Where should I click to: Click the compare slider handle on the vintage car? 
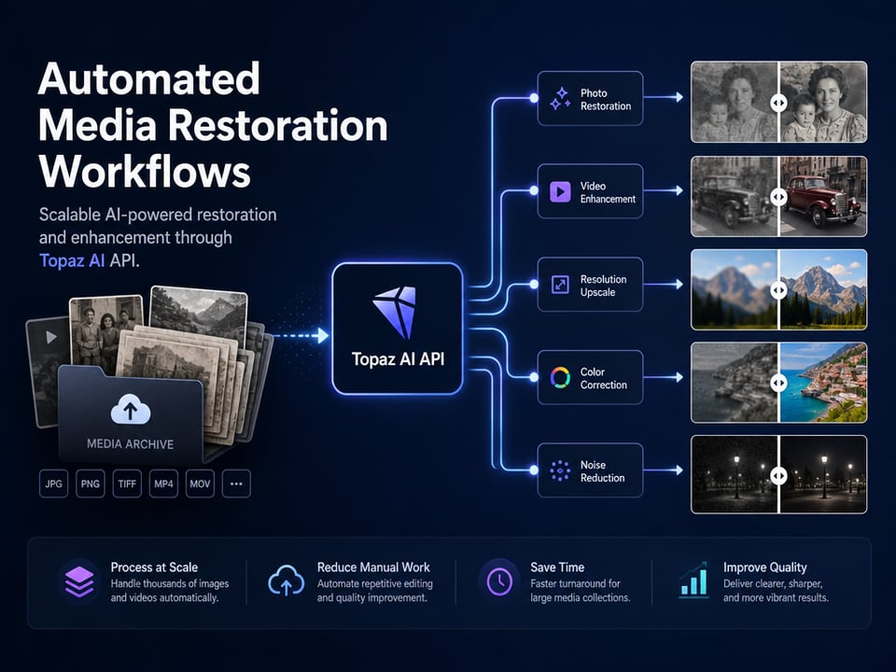click(x=778, y=197)
